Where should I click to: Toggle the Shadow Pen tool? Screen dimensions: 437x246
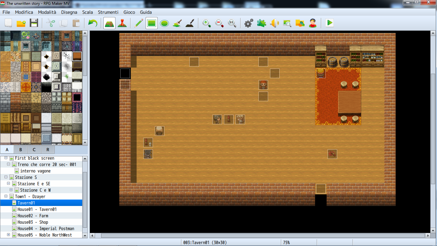click(190, 23)
